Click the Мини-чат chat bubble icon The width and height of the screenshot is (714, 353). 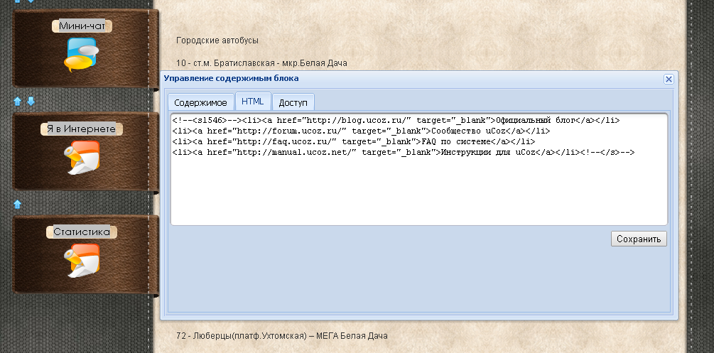(x=82, y=55)
